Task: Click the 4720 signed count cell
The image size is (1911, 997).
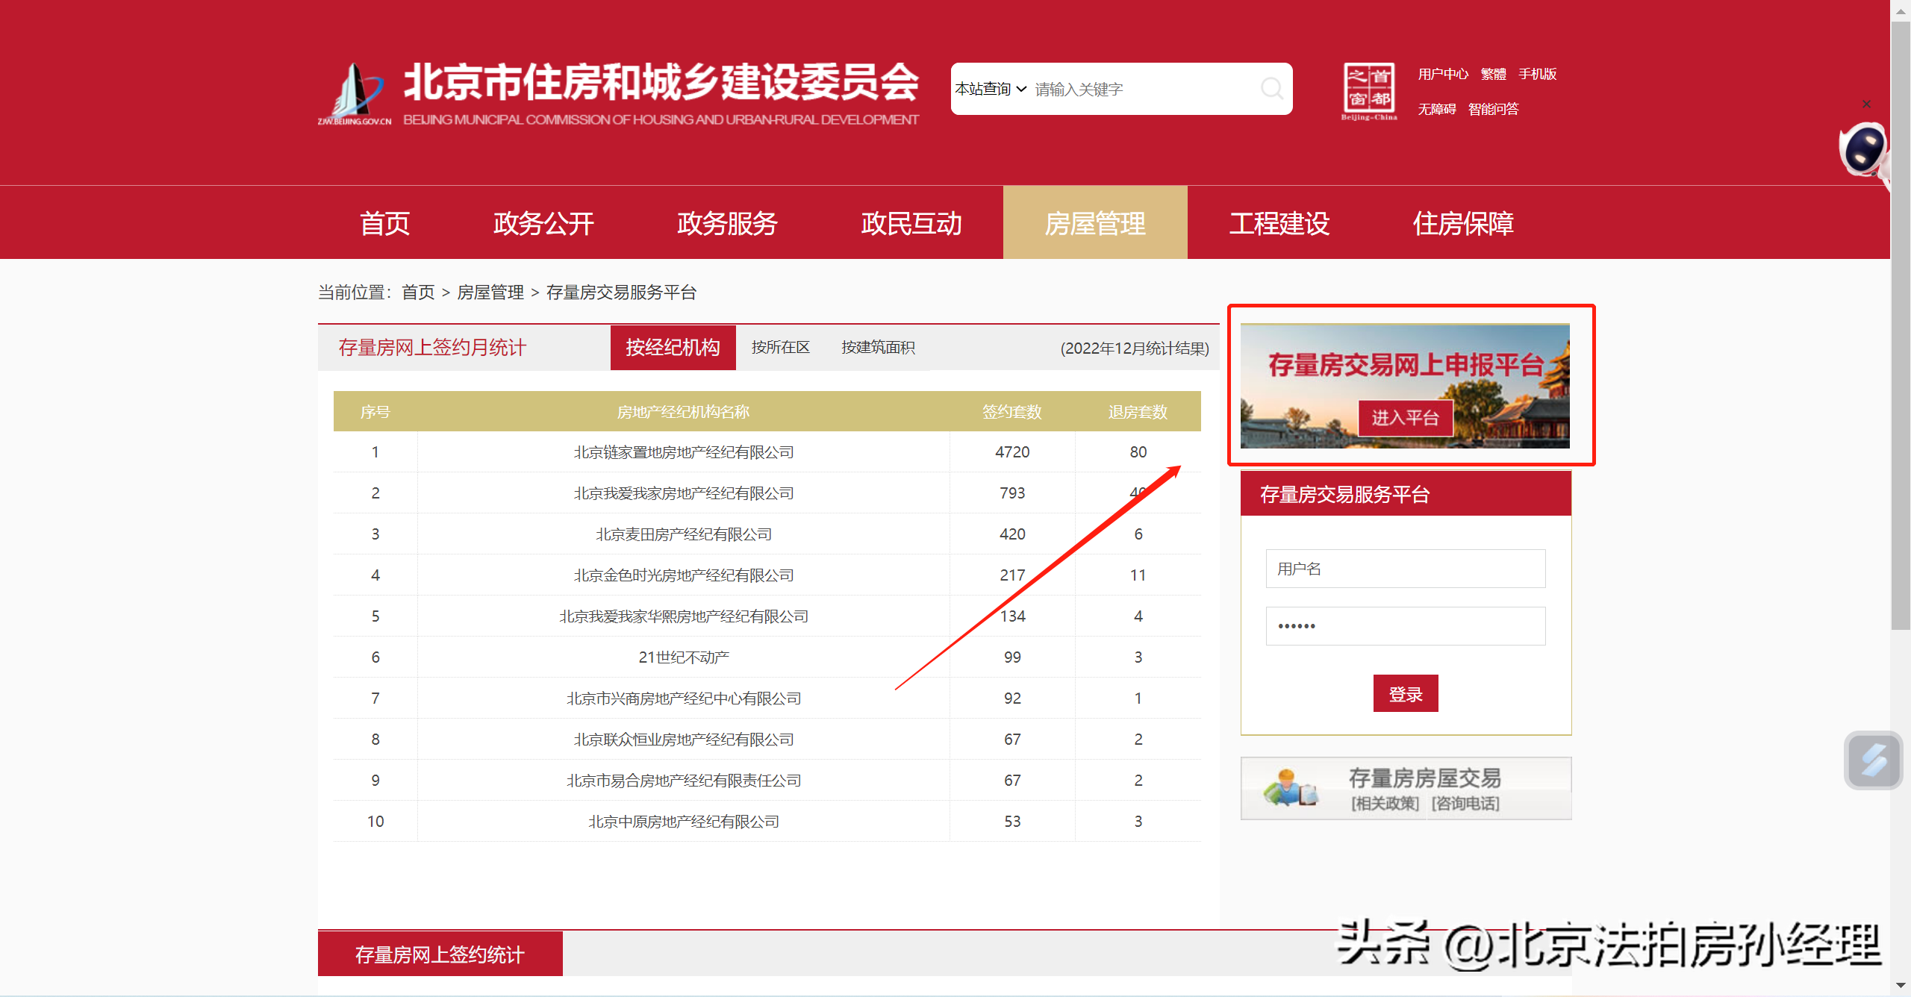Action: pos(1012,452)
